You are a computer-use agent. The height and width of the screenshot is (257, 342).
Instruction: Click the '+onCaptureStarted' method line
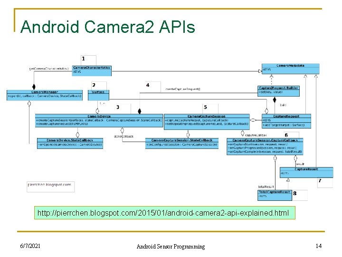258,144
